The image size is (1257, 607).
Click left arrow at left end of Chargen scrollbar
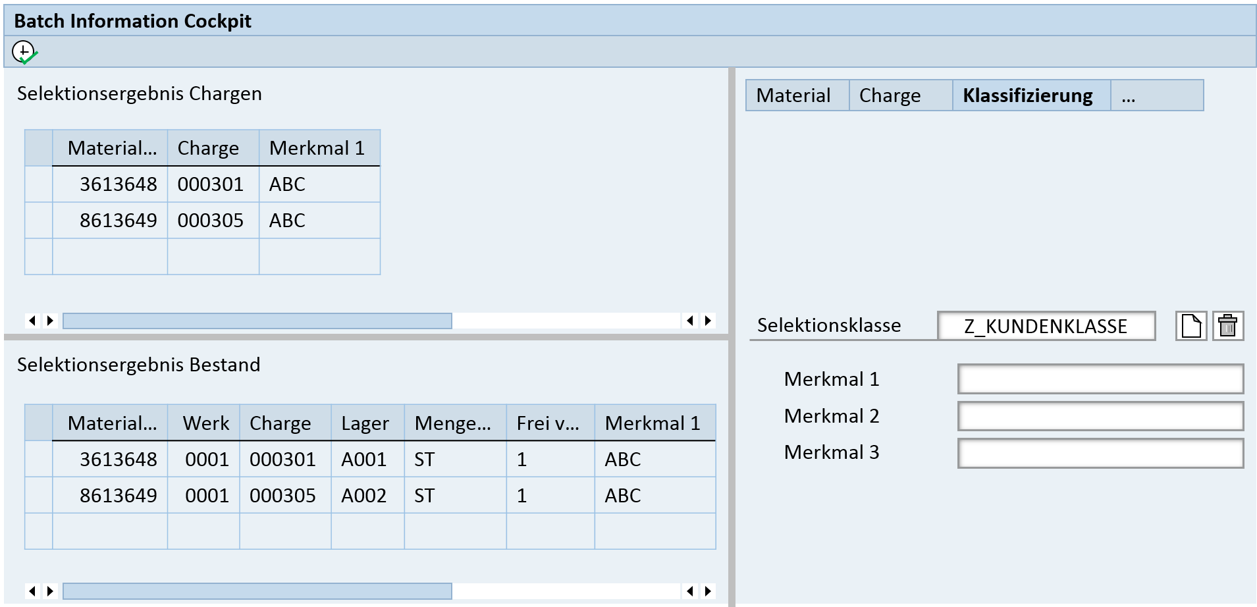(32, 321)
